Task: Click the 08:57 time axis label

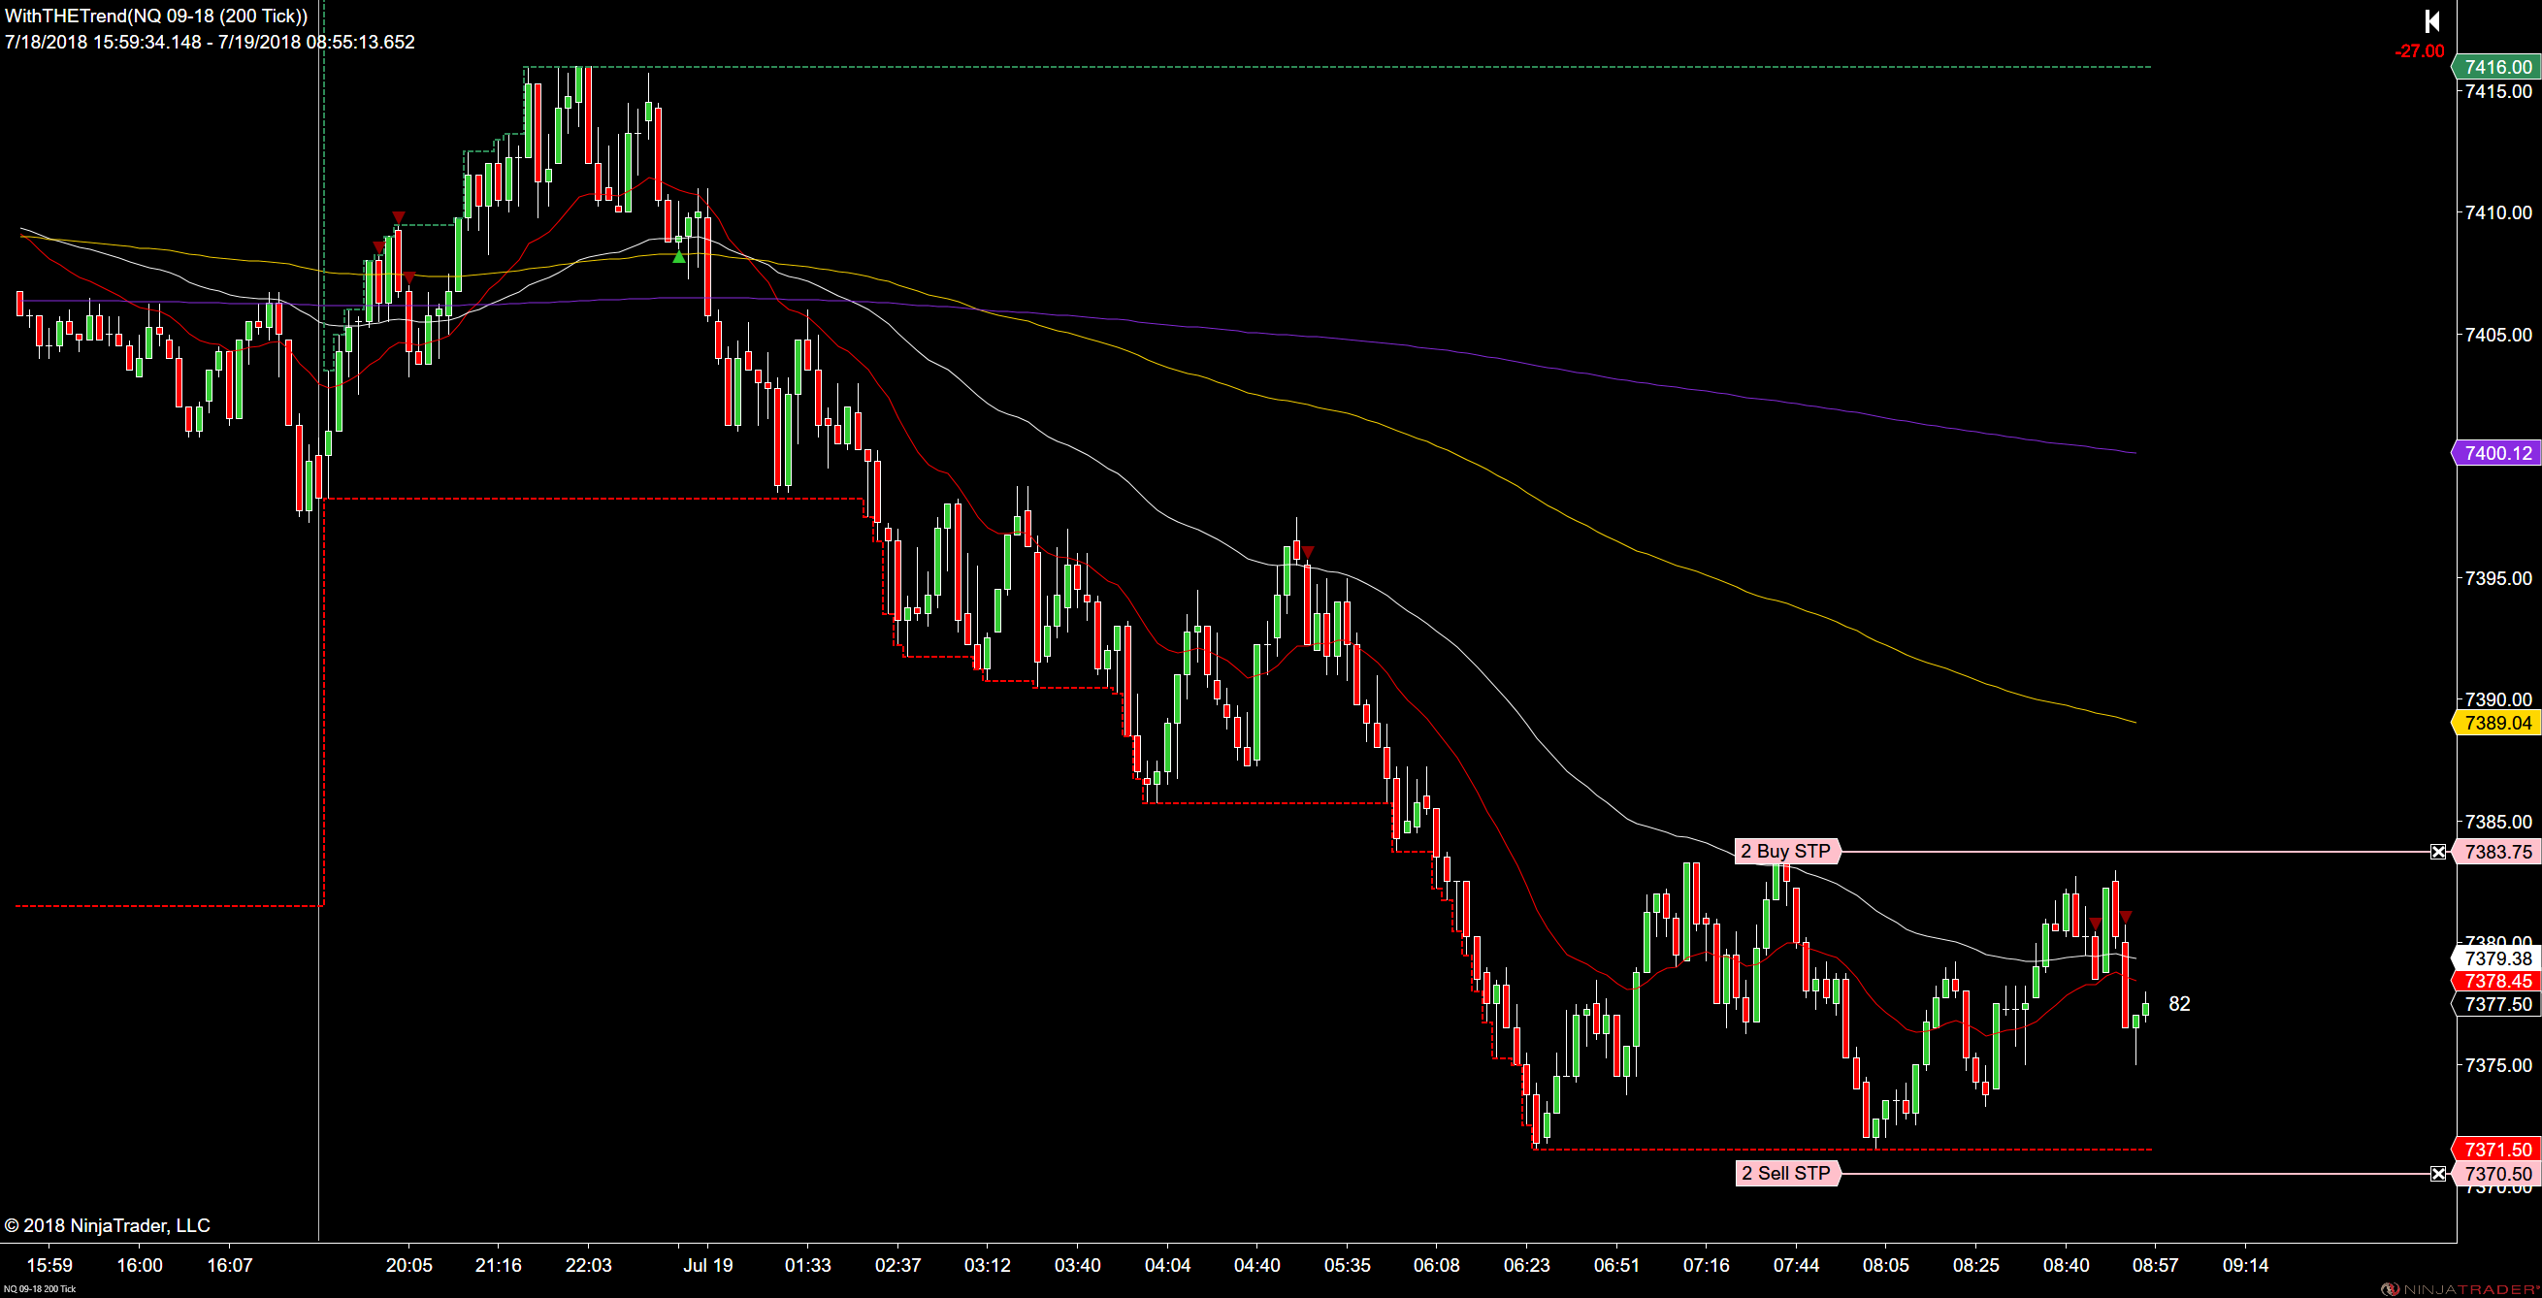Action: pos(2155,1264)
